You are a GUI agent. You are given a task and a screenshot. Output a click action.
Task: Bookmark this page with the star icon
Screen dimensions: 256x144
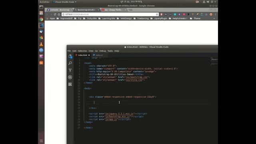click(157, 14)
